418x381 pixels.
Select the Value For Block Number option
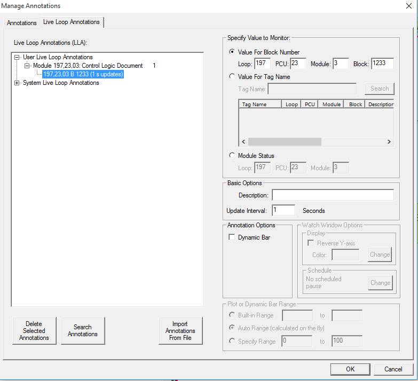(231, 52)
